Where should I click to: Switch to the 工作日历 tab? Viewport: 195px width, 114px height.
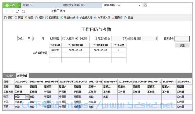pyautogui.click(x=9, y=76)
